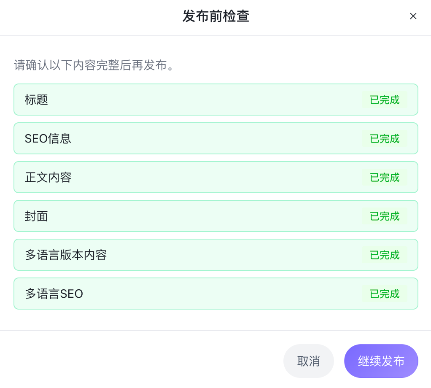
Task: Close the 发布前检查 dialog with X
Action: coord(413,16)
